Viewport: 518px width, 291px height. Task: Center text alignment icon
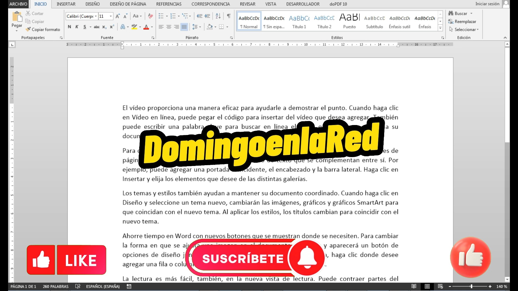[x=169, y=27]
